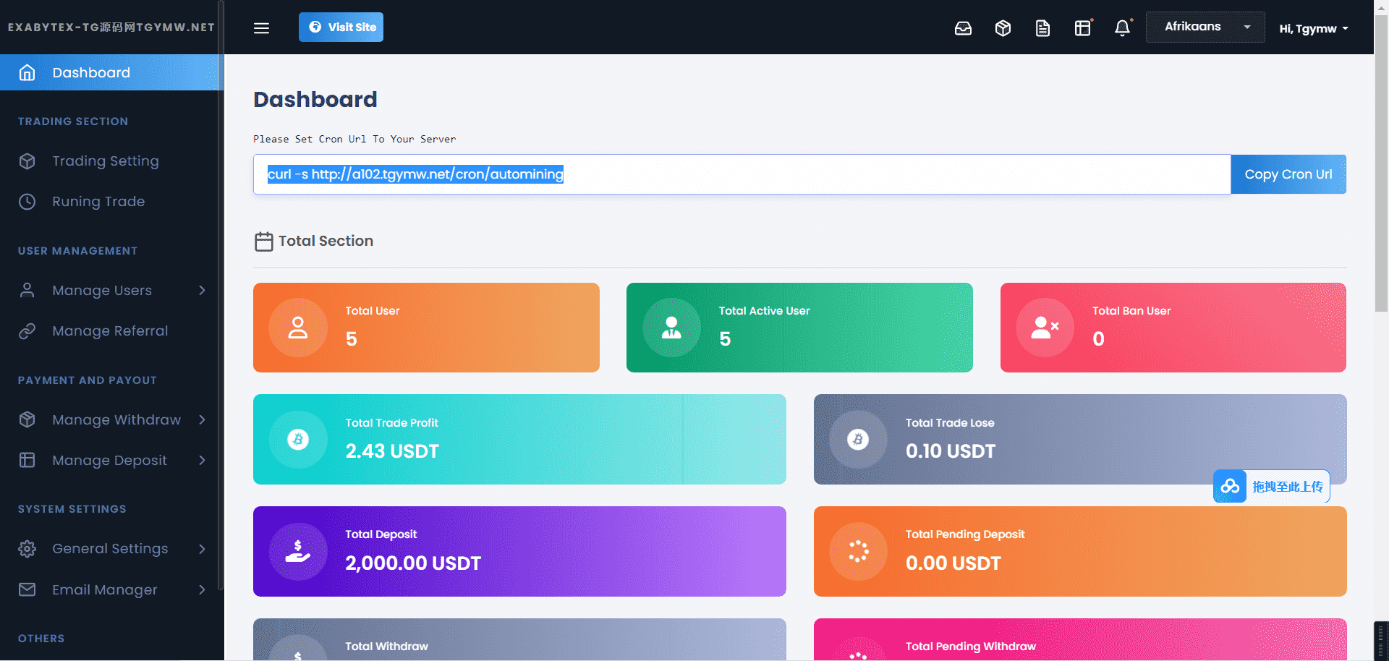Expand Manage Users submenu
The height and width of the screenshot is (661, 1389).
pos(112,290)
